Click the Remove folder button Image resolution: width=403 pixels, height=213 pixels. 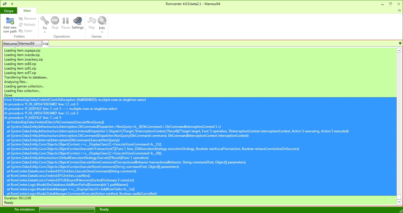[27, 18]
